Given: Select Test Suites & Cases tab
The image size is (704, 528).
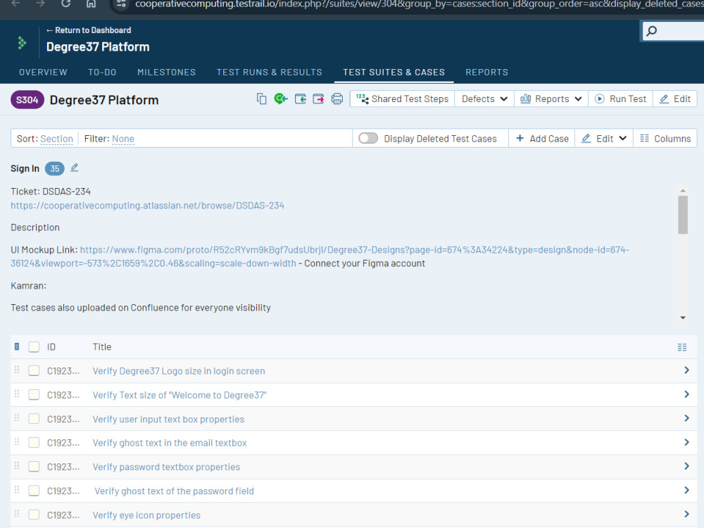Looking at the screenshot, I should pyautogui.click(x=394, y=73).
